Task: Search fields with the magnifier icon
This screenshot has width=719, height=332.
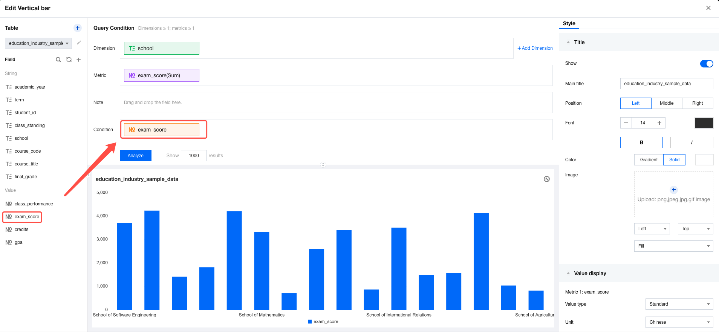Action: point(58,60)
